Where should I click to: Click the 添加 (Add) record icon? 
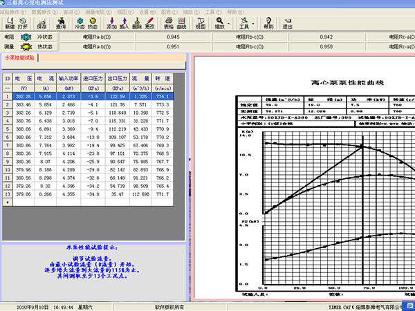pos(112,23)
